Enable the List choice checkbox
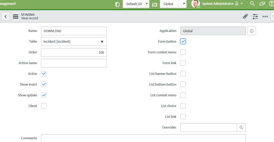The image size is (274, 142). click(x=183, y=106)
